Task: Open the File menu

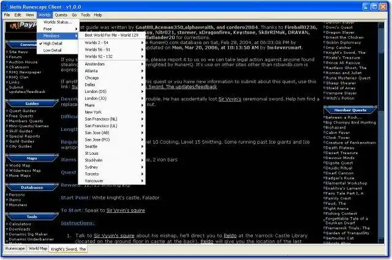Action: (x=7, y=15)
